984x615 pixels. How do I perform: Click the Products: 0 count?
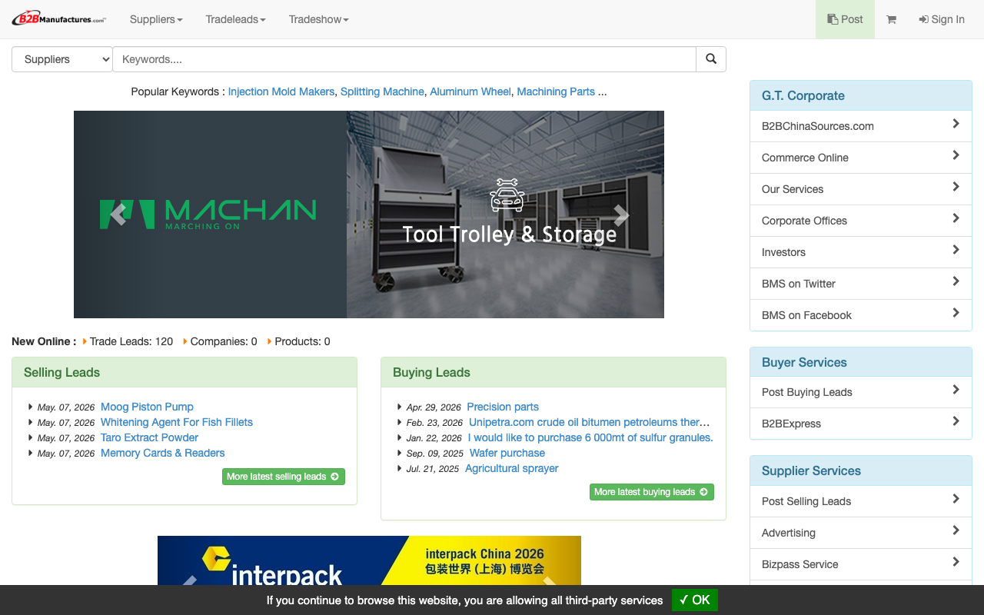pos(302,341)
